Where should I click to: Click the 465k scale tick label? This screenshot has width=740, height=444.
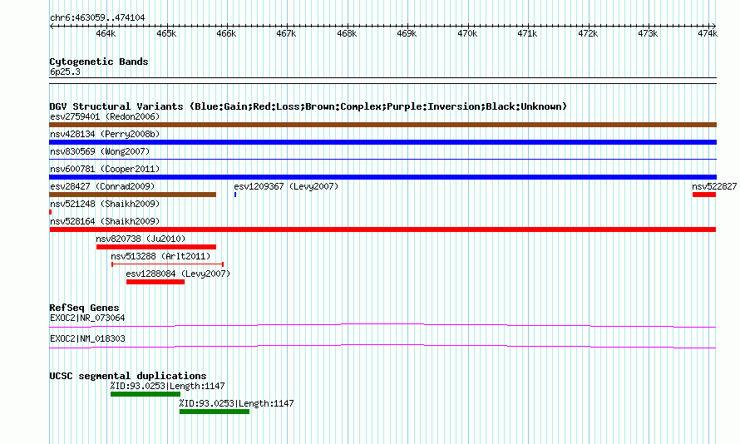point(166,33)
